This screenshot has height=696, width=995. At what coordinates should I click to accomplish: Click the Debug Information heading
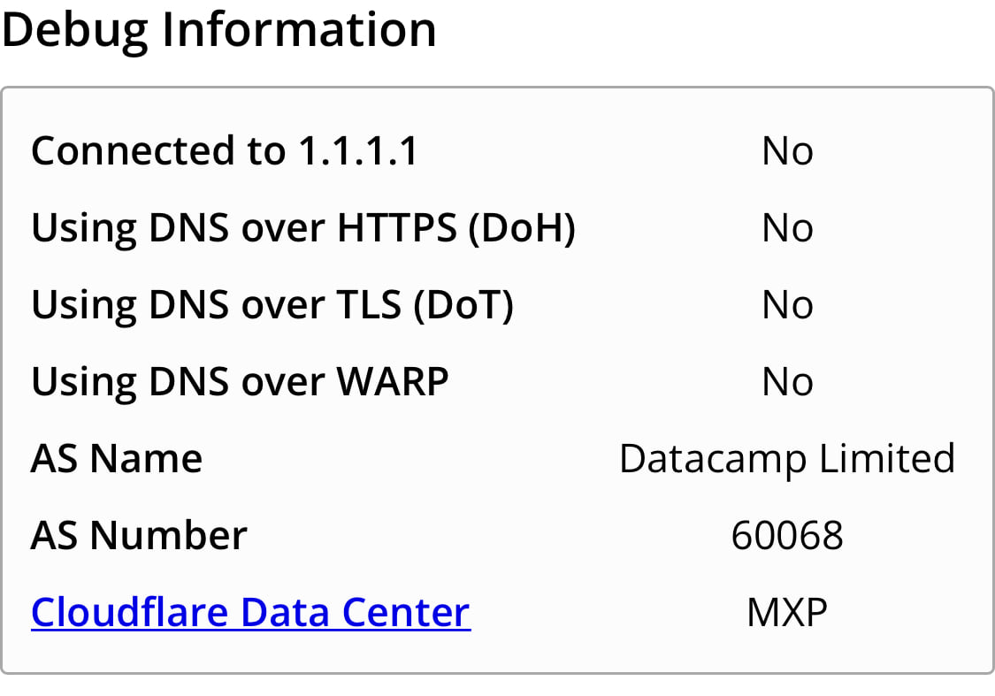219,30
